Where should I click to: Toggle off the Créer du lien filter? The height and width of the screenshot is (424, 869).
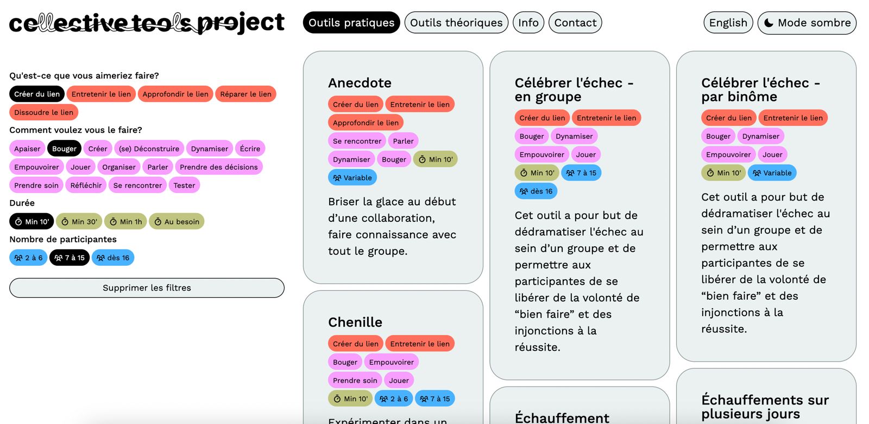pyautogui.click(x=37, y=94)
